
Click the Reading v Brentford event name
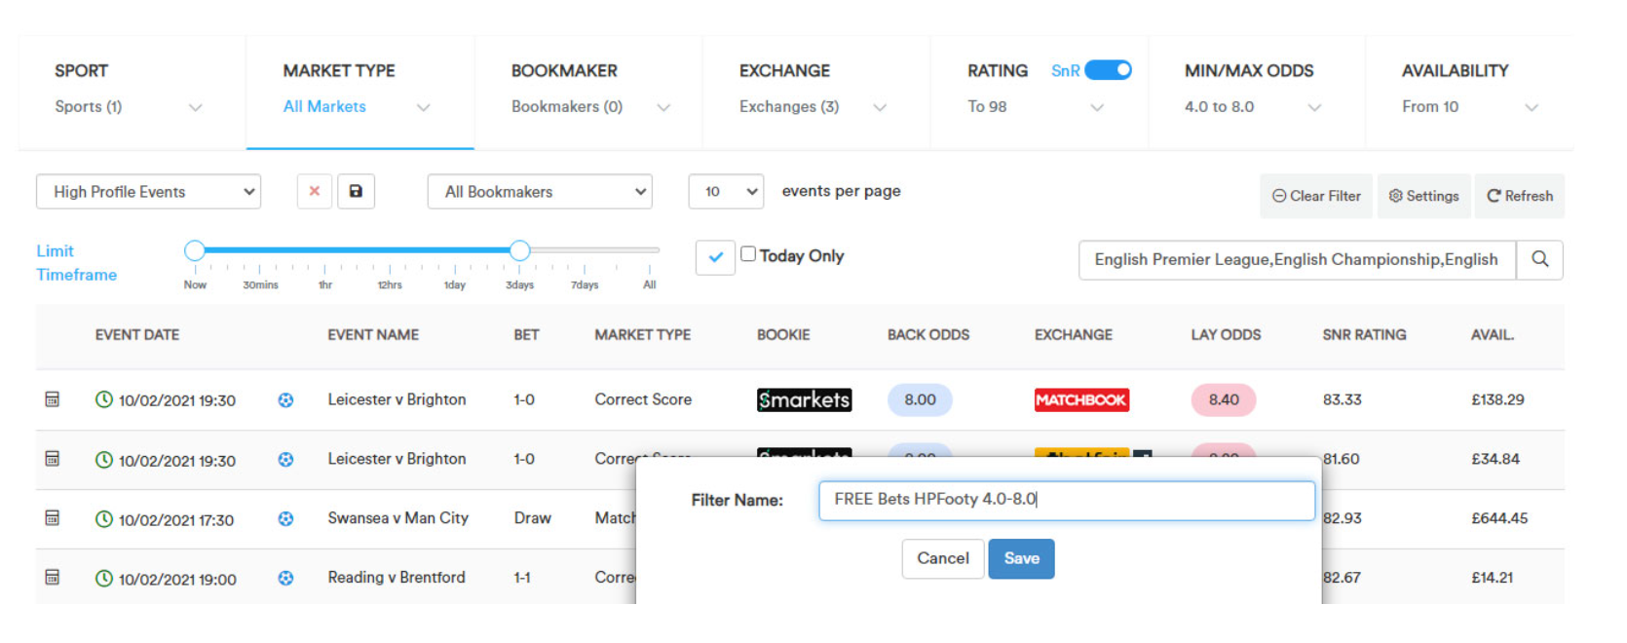click(397, 578)
